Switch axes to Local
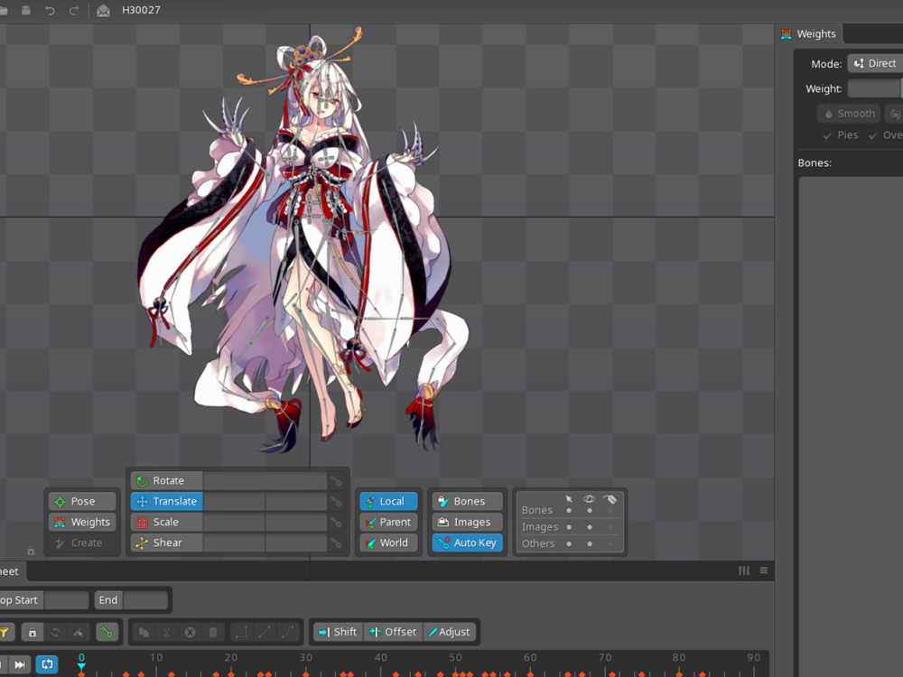Viewport: 903px width, 677px height. (388, 501)
